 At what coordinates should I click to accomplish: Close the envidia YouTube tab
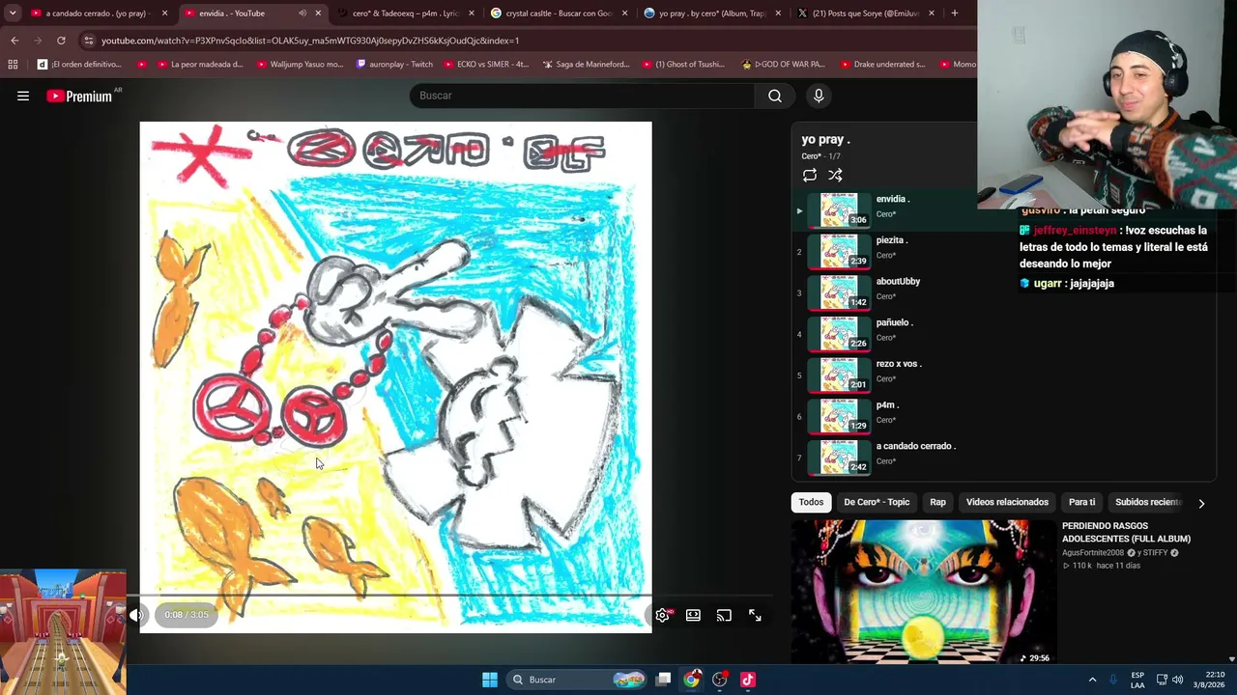pos(318,14)
